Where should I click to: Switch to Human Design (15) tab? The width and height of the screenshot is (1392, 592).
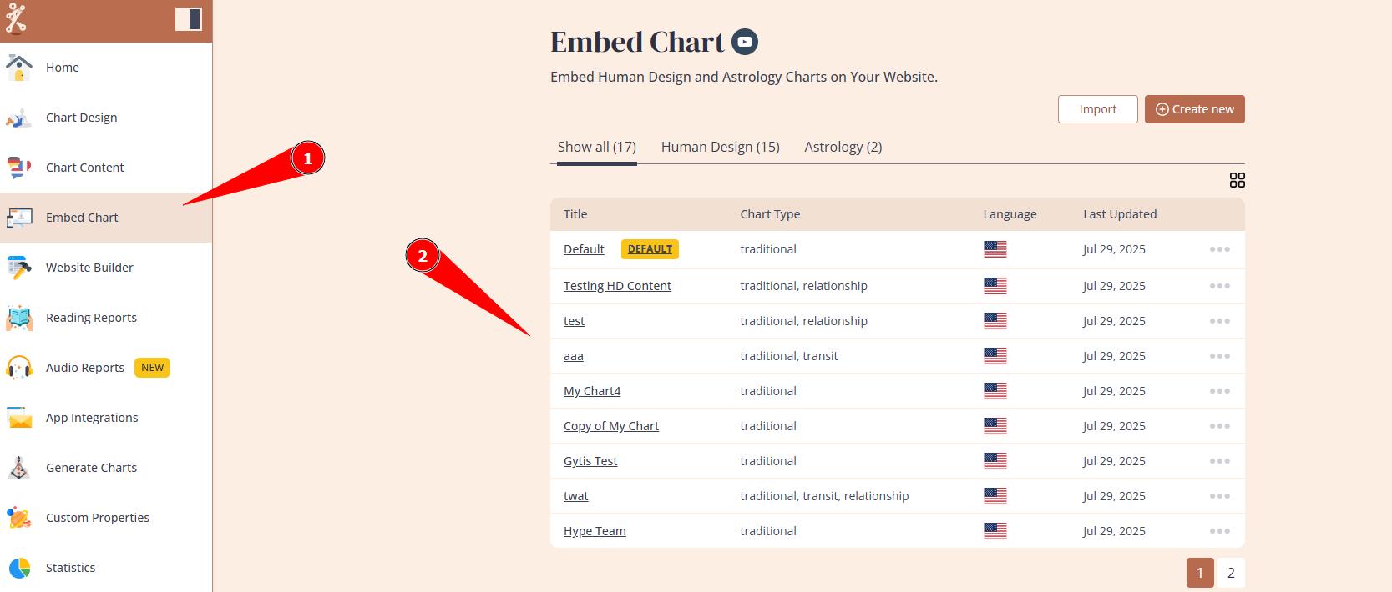tap(720, 147)
